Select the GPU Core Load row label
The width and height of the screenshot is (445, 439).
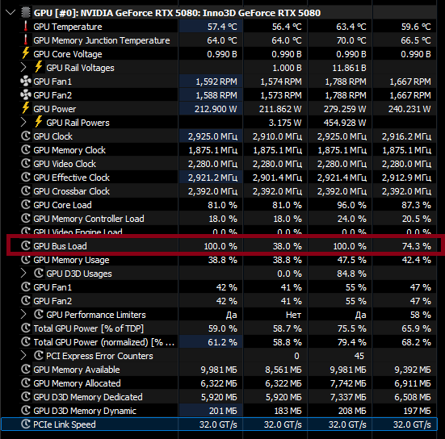coord(62,205)
